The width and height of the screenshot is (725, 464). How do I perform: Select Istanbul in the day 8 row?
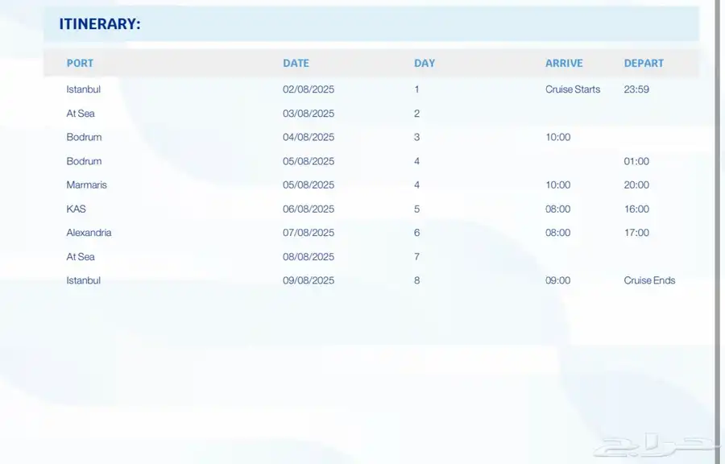click(83, 280)
